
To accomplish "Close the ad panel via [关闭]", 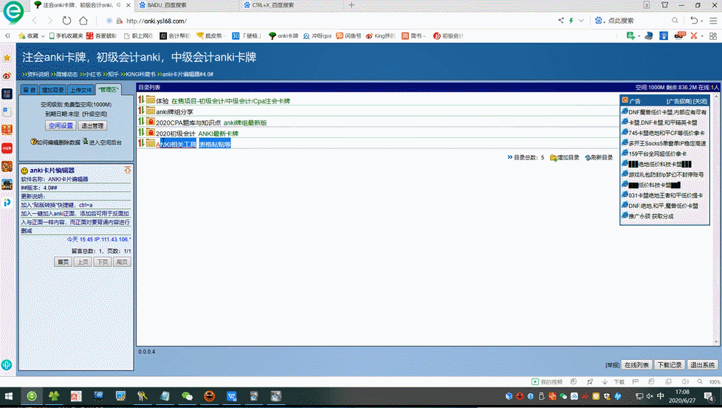I will (x=700, y=101).
